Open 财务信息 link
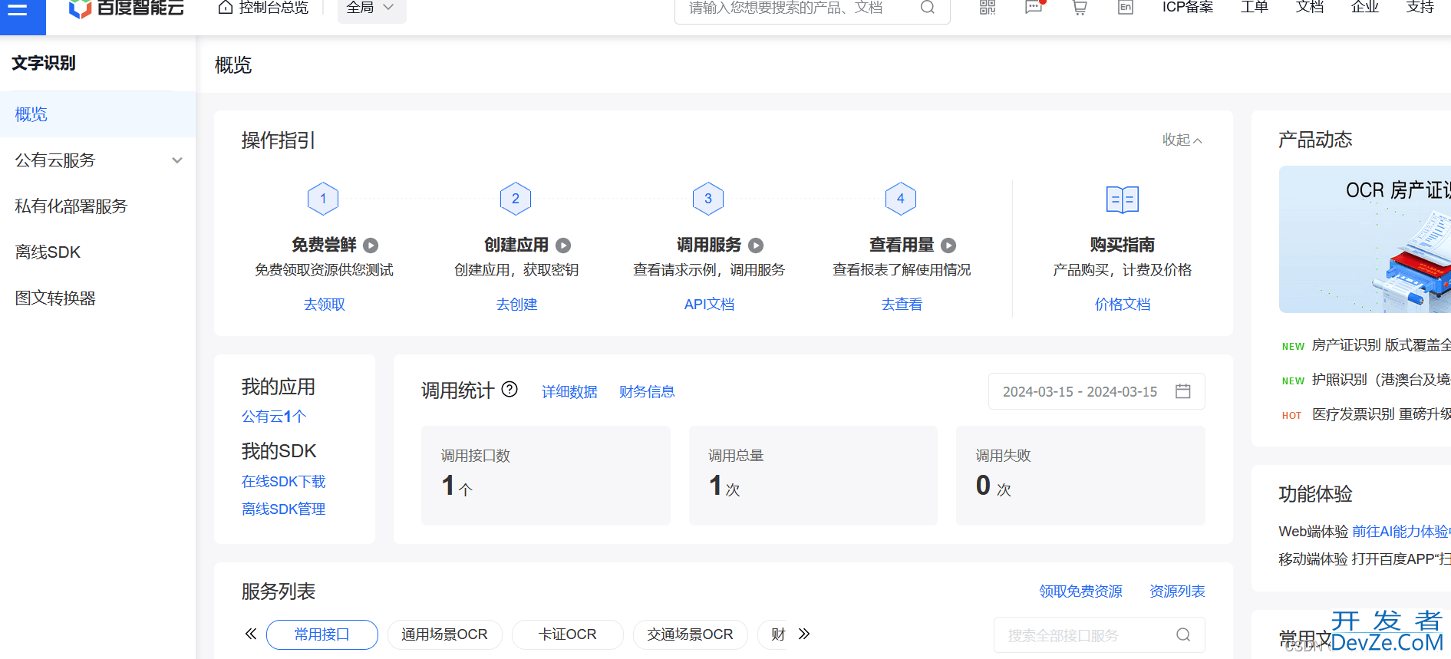 (x=647, y=392)
